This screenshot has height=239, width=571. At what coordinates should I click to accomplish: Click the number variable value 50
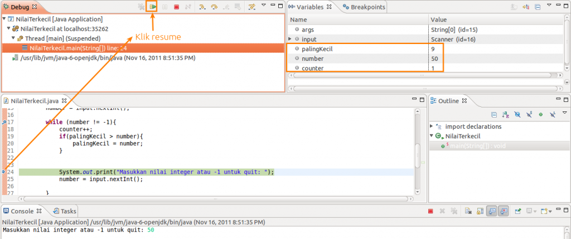tap(434, 58)
